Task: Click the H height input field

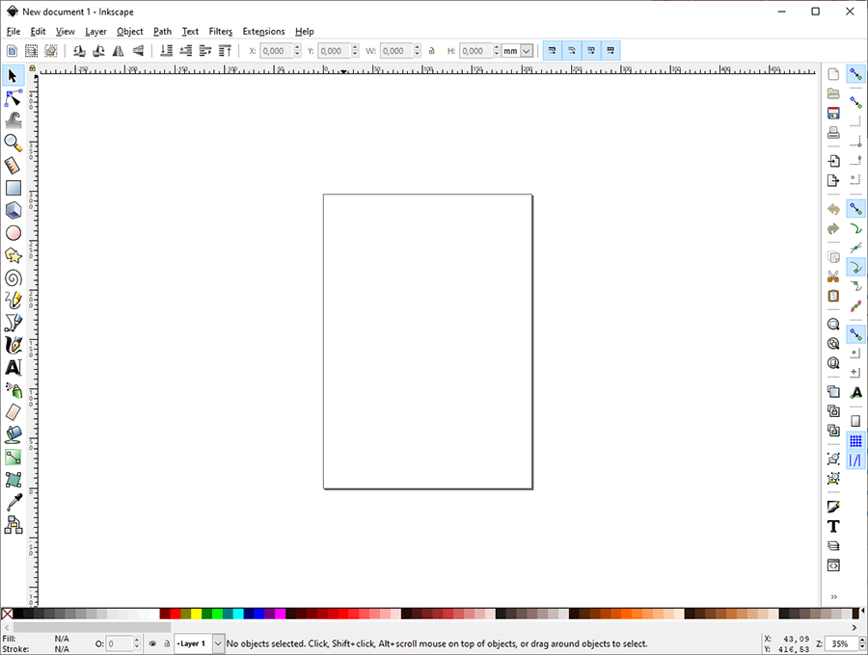Action: pos(475,51)
